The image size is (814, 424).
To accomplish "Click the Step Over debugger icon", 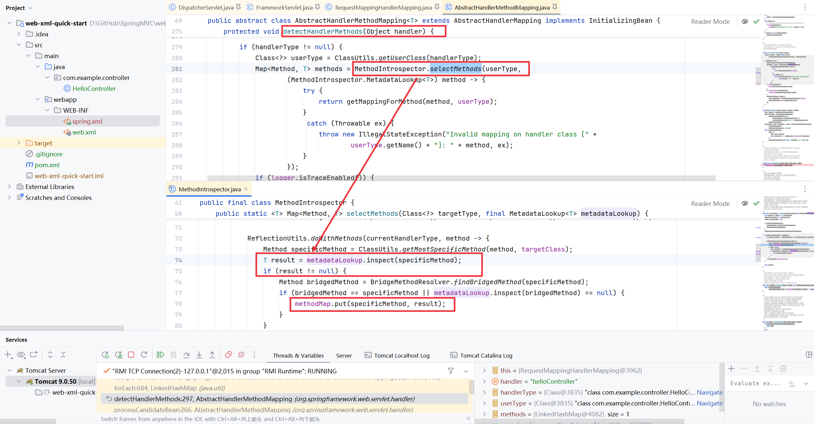I will [x=186, y=355].
